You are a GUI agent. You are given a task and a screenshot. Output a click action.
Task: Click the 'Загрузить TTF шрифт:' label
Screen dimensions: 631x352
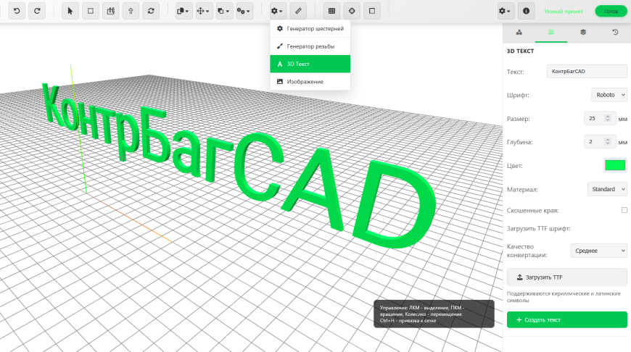[x=538, y=229]
